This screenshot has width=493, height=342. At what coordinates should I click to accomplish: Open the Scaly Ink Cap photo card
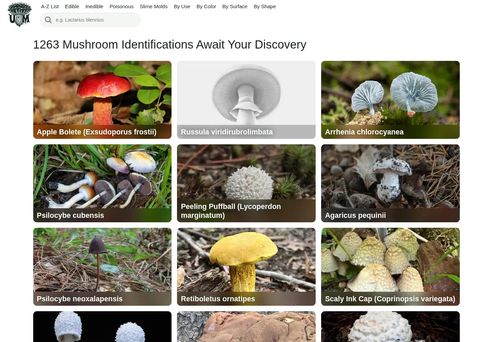[390, 267]
